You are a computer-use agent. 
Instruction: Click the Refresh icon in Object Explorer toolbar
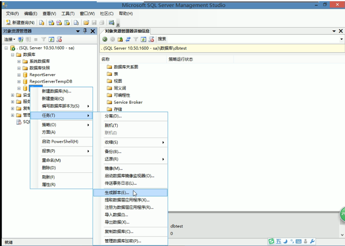[51, 39]
